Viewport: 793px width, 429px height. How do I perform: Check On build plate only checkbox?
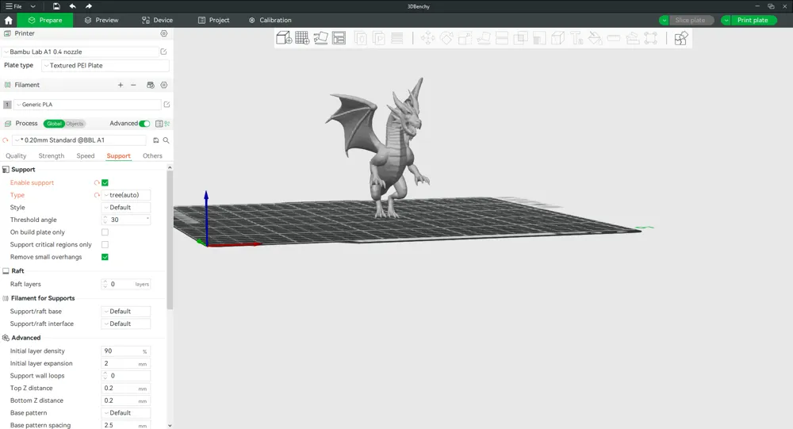coord(105,232)
